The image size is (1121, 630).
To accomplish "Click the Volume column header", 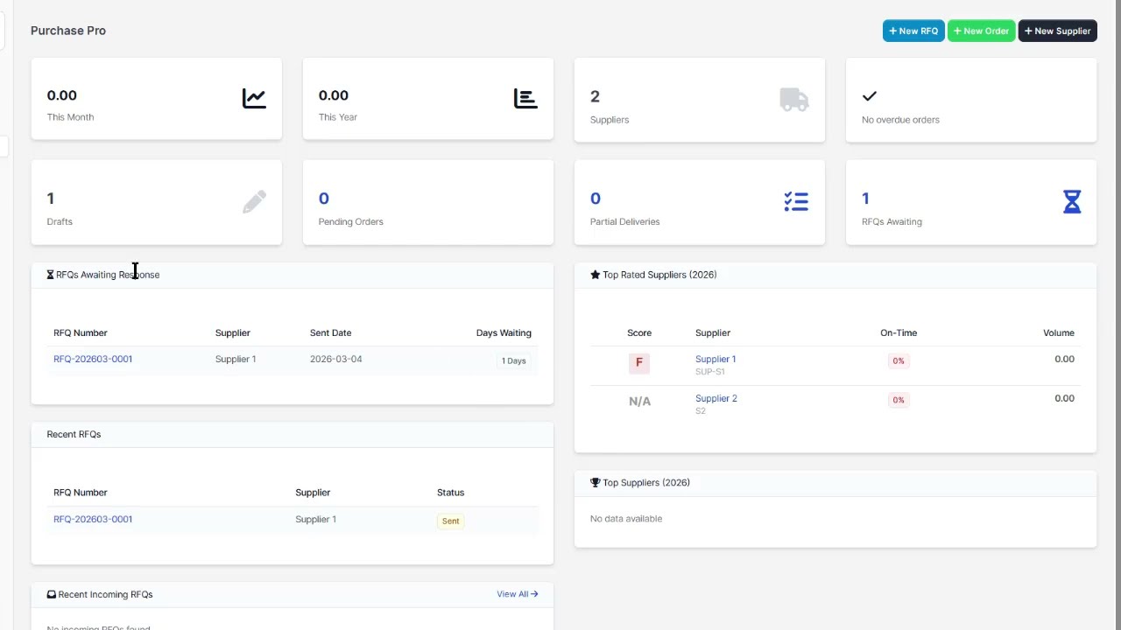I will pos(1058,332).
